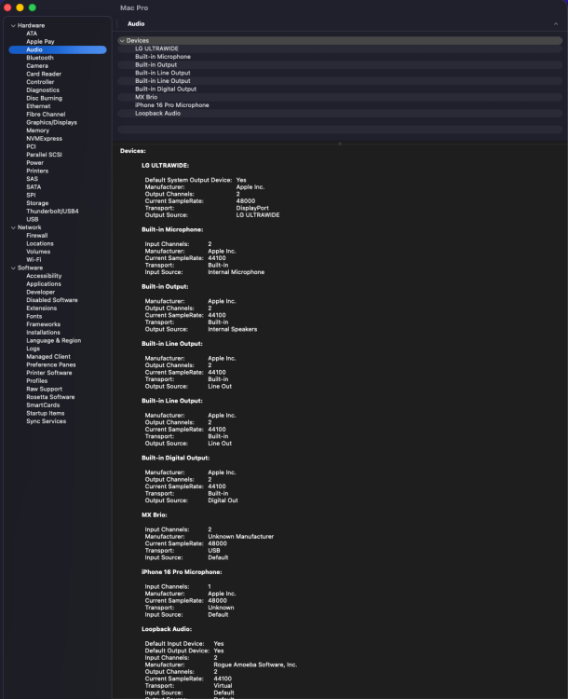Image resolution: width=568 pixels, height=699 pixels.
Task: Select LG ULTRAWIDE in Devices list
Action: click(x=340, y=48)
